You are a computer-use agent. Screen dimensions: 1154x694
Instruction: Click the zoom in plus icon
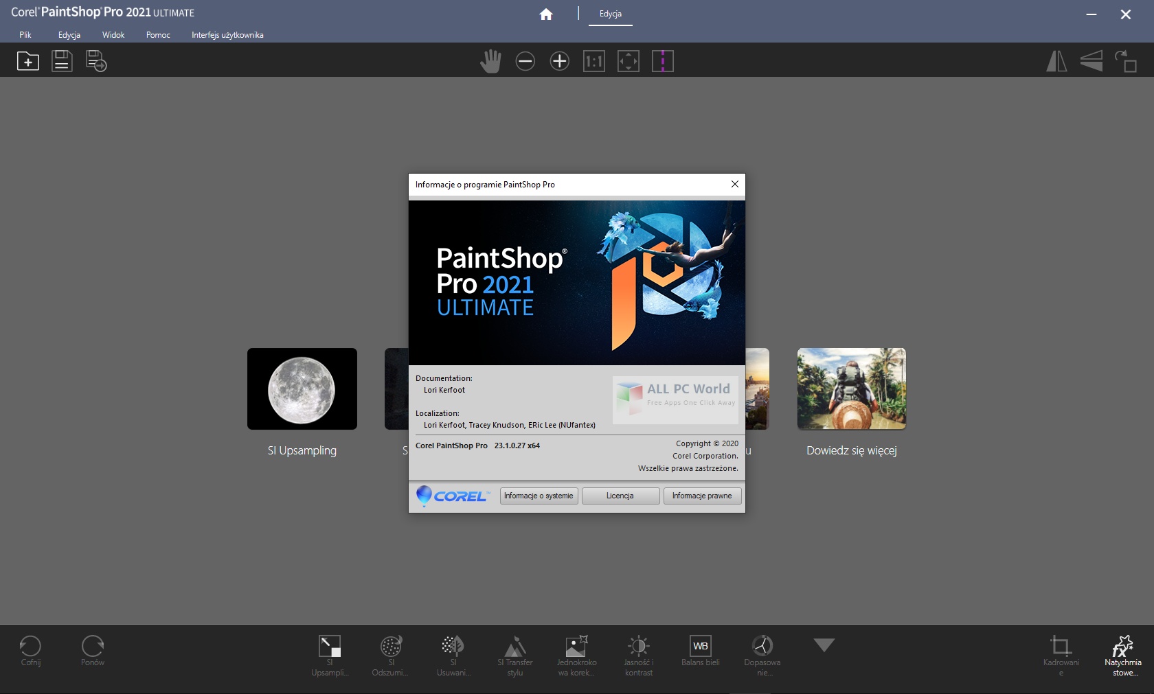560,61
